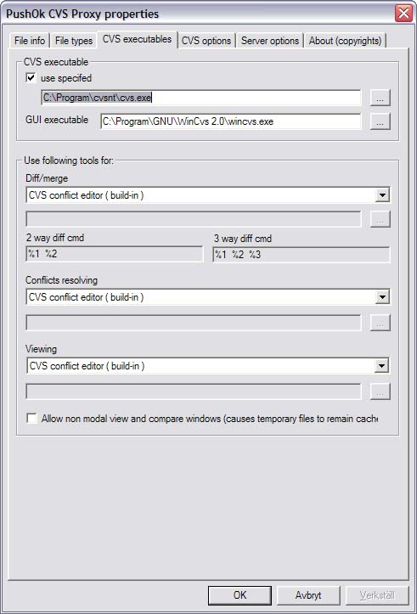The height and width of the screenshot is (614, 417).
Task: Click browse button for the Diff/merge tool
Action: pos(380,219)
